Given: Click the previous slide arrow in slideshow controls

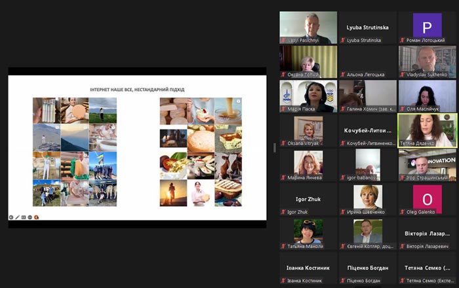Looking at the screenshot, I should (11, 217).
